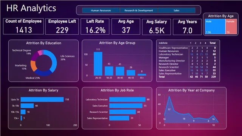
Task: Click the Left Rate 16.2% card
Action: tap(95, 26)
